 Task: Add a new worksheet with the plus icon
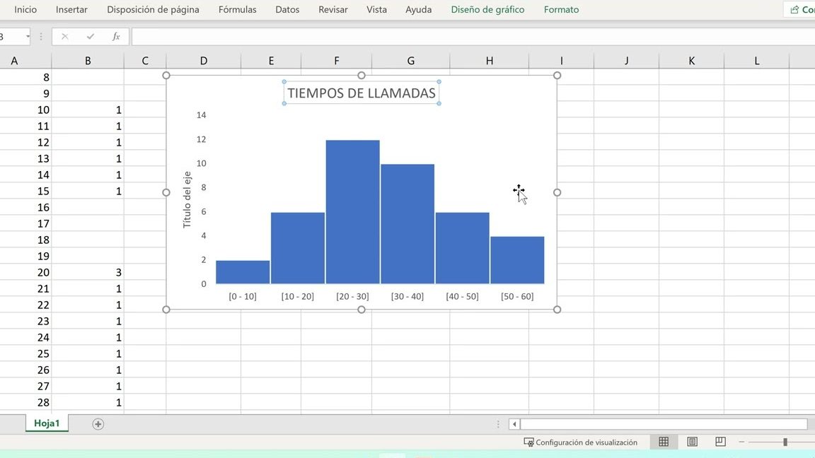[x=98, y=423]
